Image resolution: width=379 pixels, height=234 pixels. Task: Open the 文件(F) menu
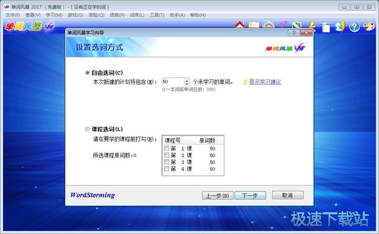(x=13, y=15)
